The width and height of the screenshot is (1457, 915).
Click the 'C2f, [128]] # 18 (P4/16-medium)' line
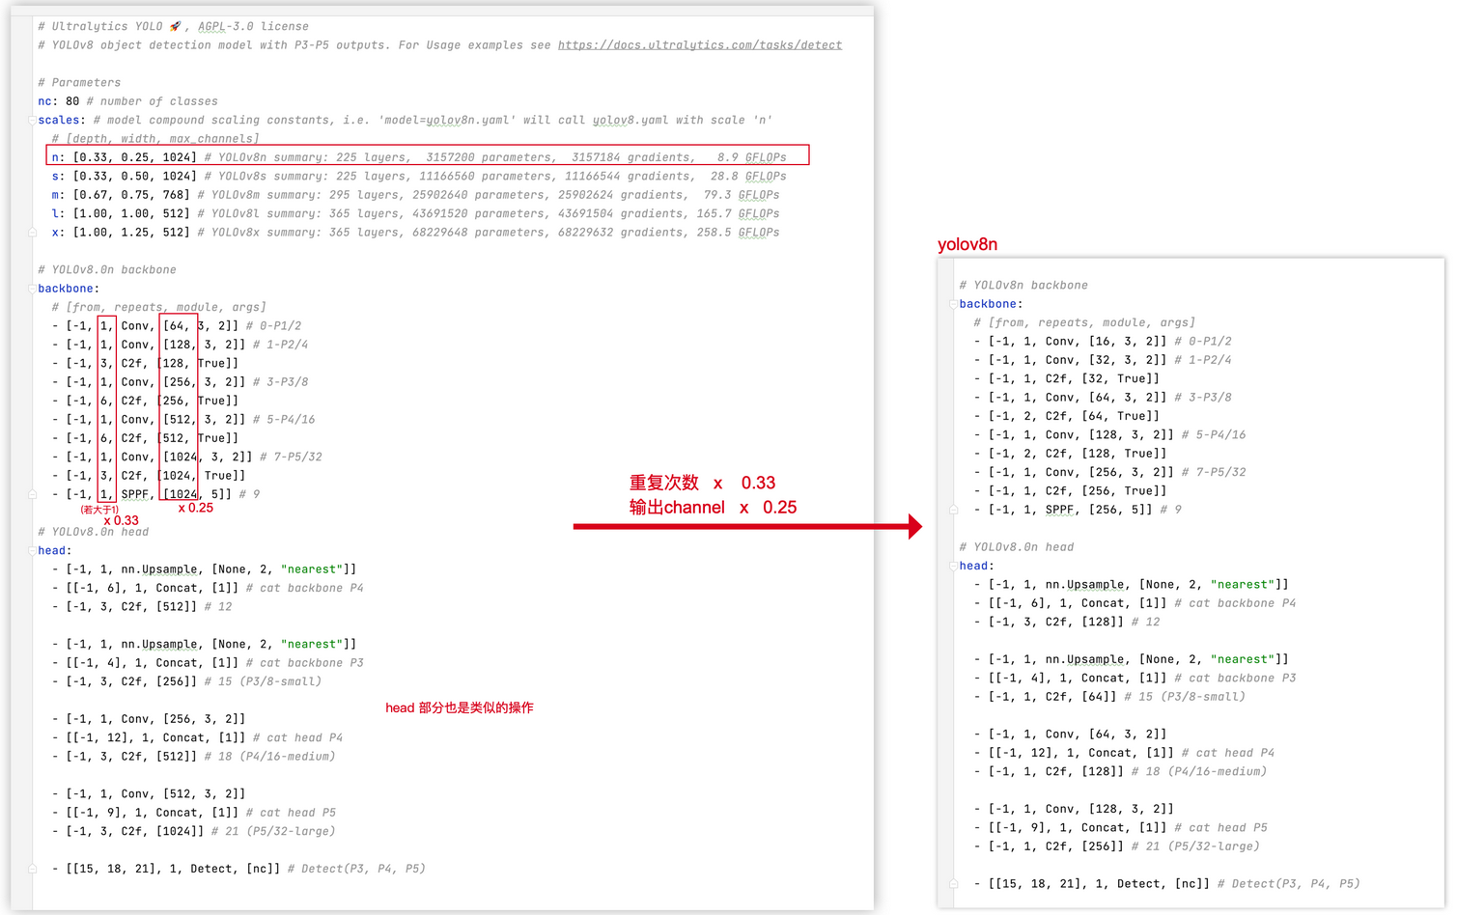pos(1120,772)
